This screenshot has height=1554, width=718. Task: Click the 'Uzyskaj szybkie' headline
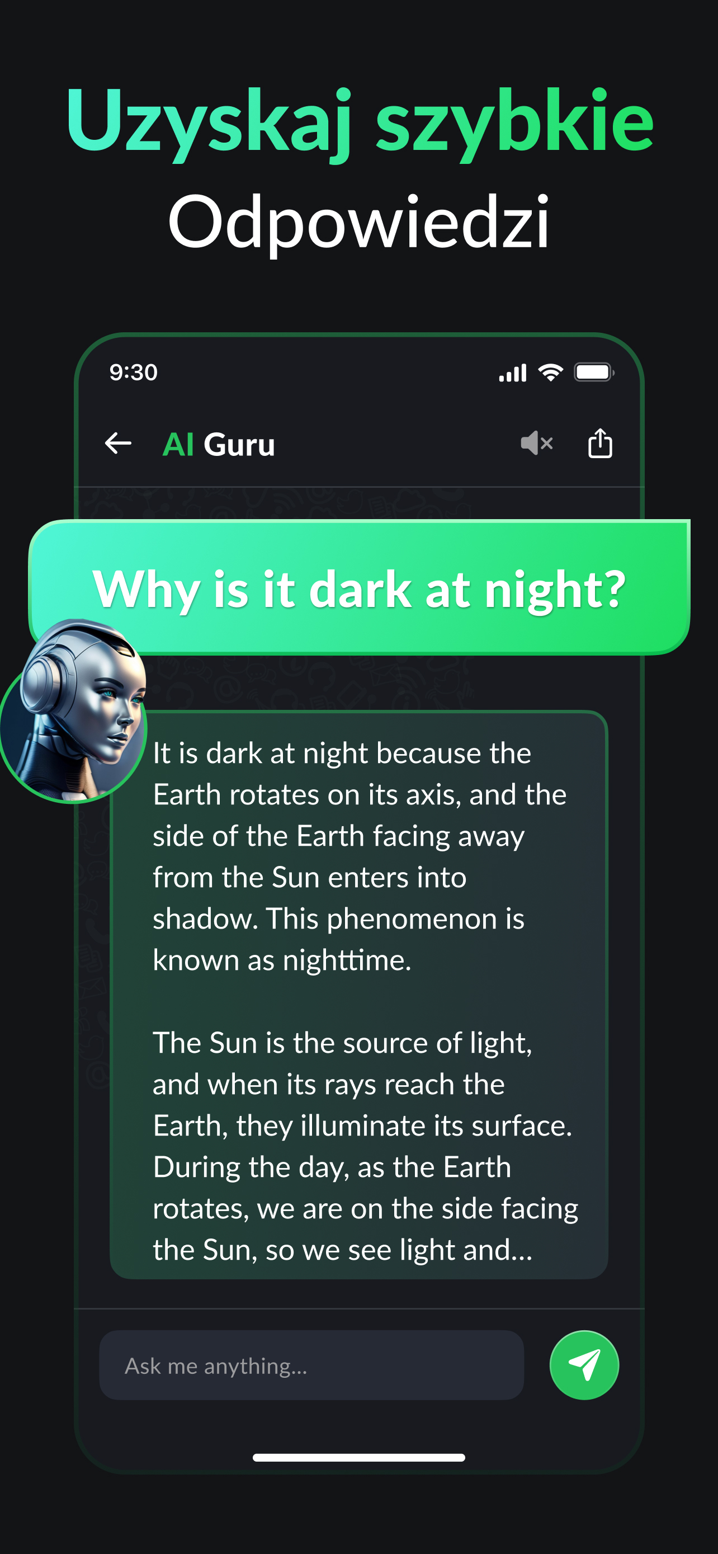coord(360,121)
